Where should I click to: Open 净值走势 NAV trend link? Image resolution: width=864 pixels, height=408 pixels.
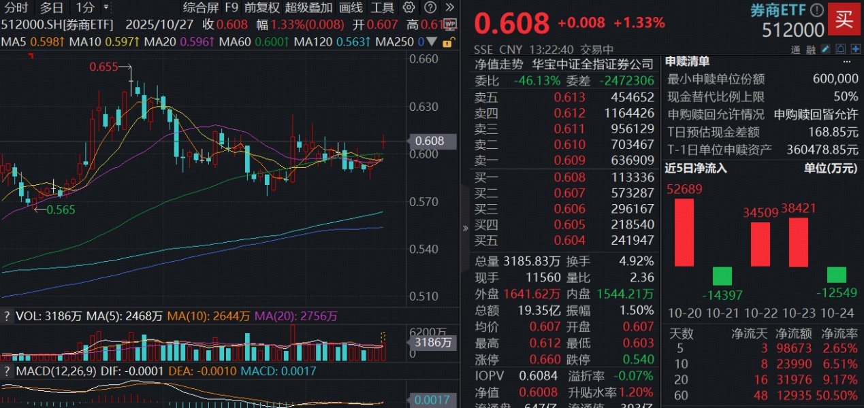coord(499,65)
